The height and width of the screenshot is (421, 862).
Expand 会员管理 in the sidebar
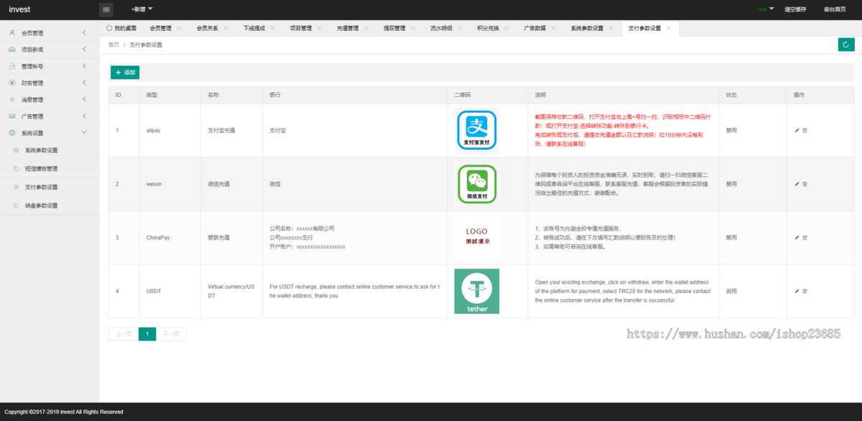pos(49,33)
